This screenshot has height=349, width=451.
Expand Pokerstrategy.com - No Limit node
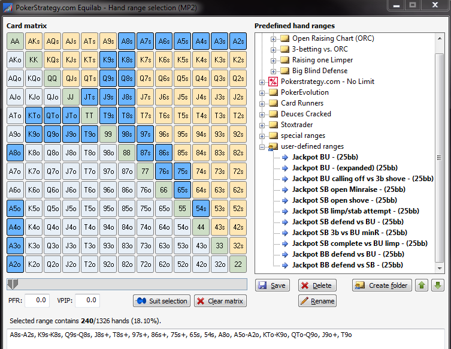262,82
